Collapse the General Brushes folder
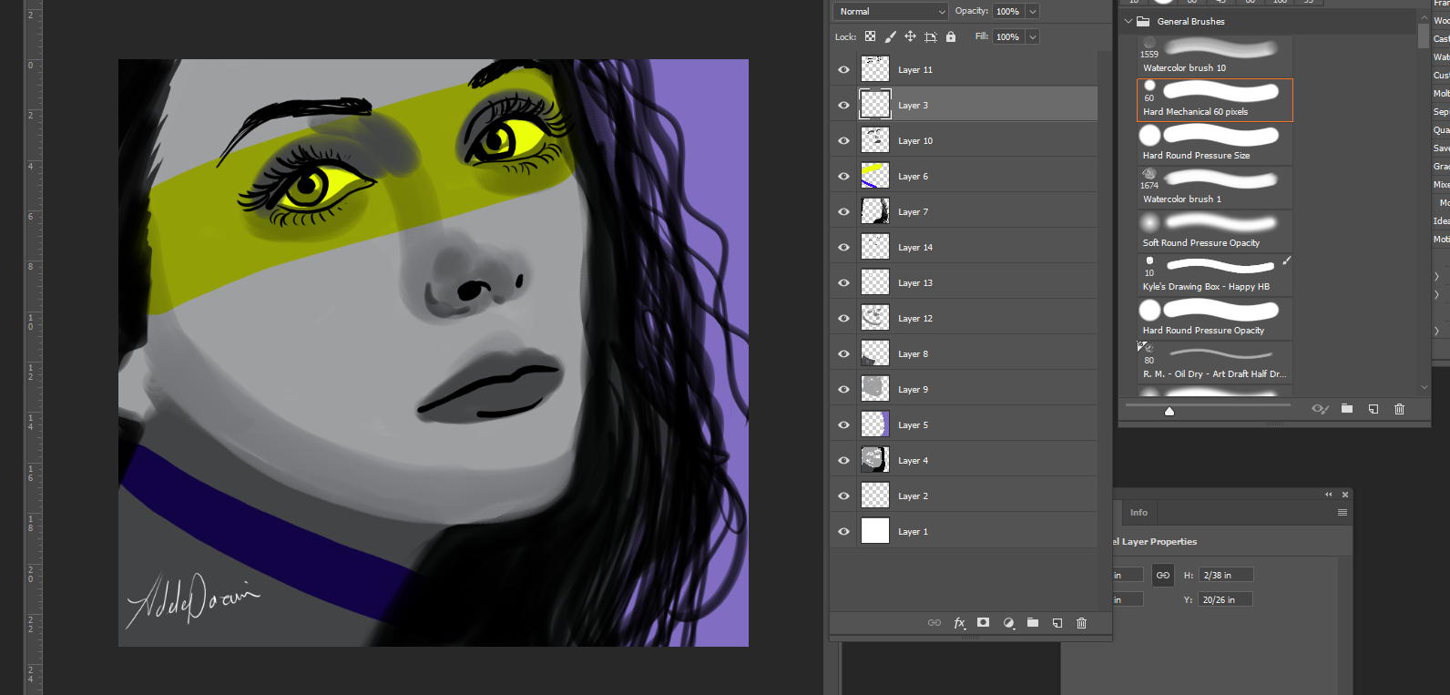This screenshot has height=695, width=1450. click(1128, 21)
